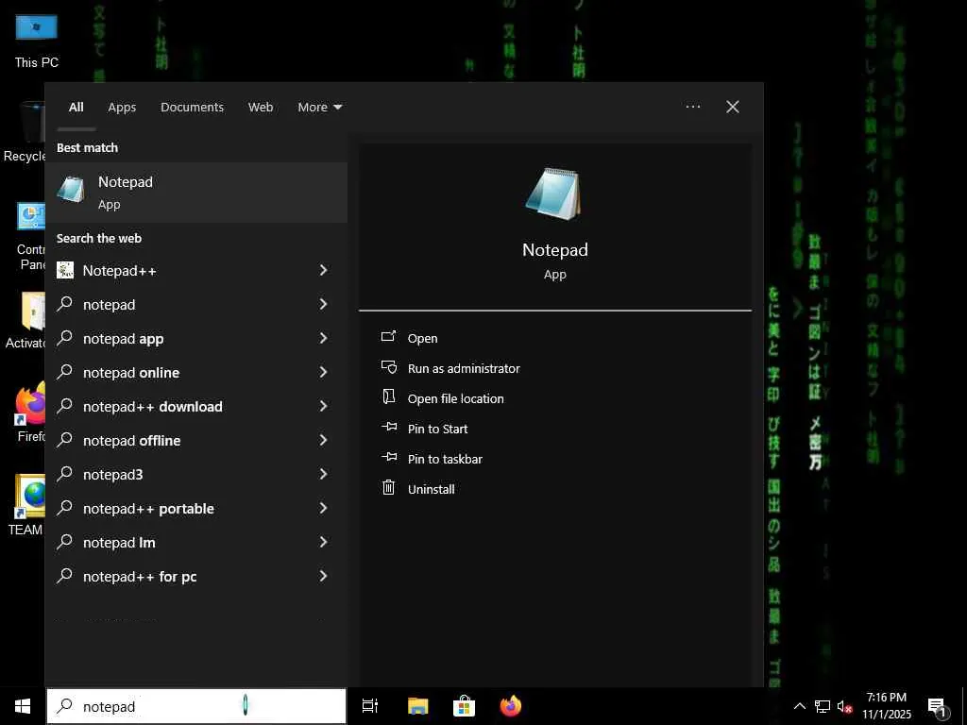Switch to the Web search tab
This screenshot has width=967, height=725.
(261, 108)
